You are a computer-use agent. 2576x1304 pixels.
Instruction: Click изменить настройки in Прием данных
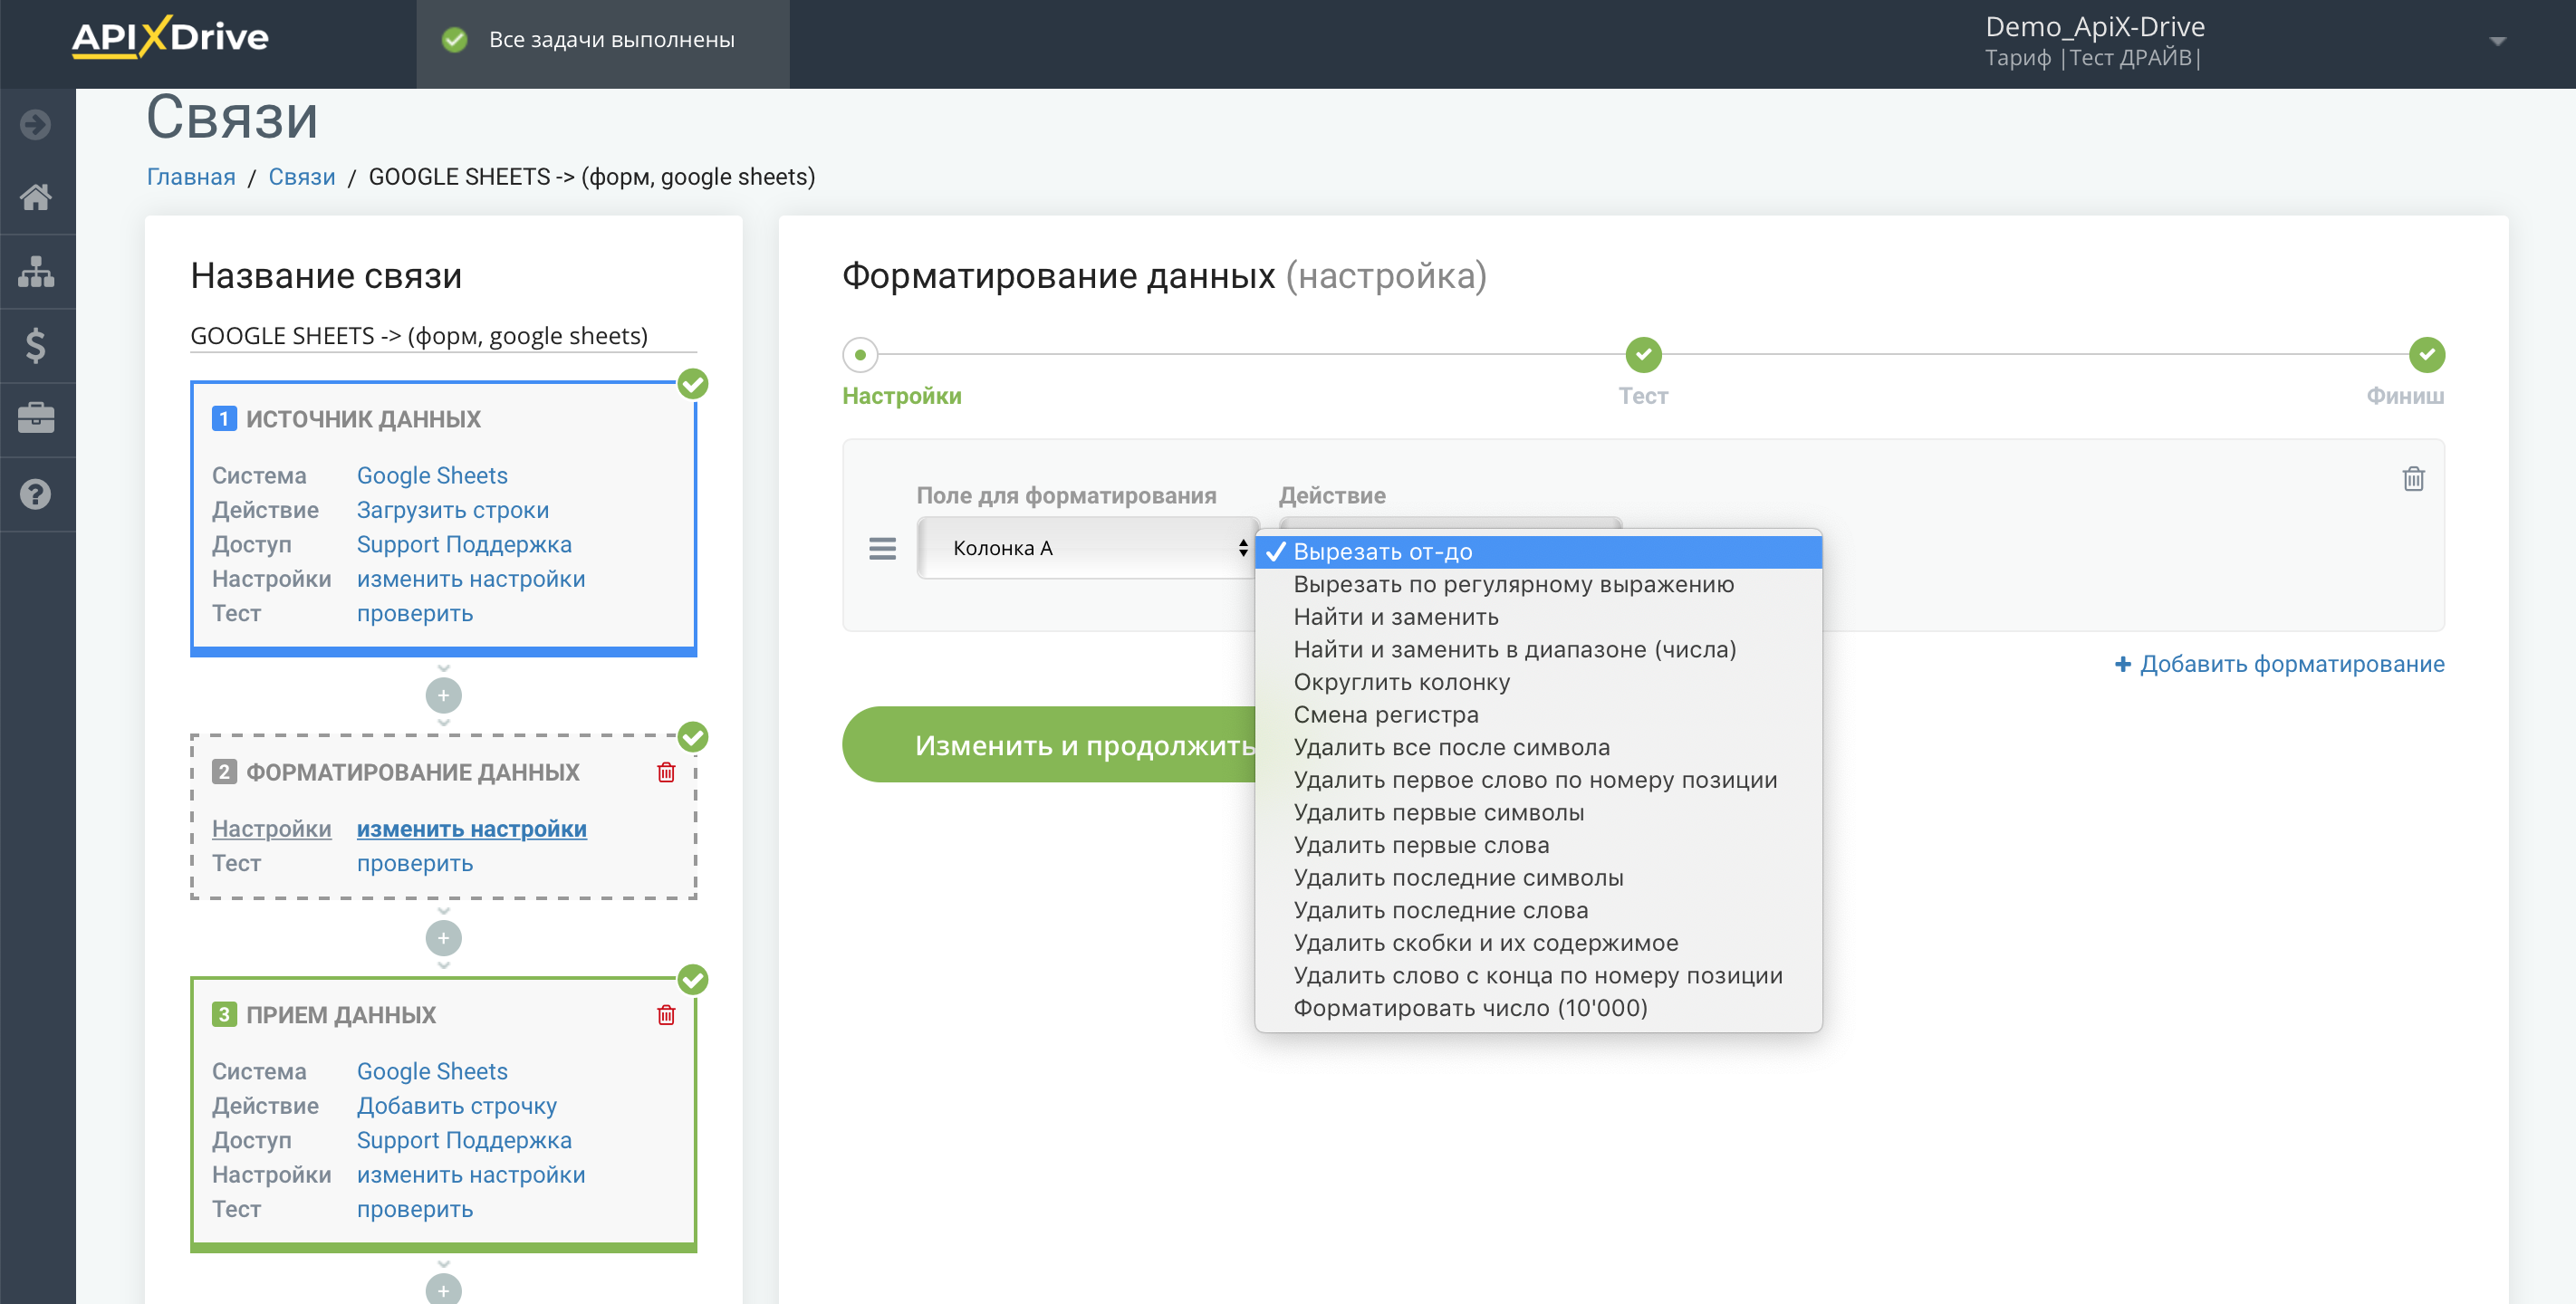pos(471,1175)
